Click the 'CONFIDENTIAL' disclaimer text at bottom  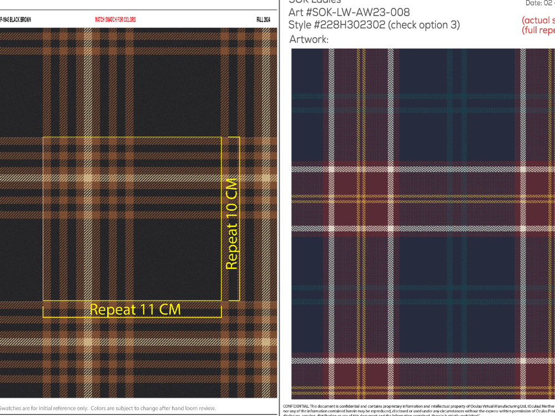point(418,410)
